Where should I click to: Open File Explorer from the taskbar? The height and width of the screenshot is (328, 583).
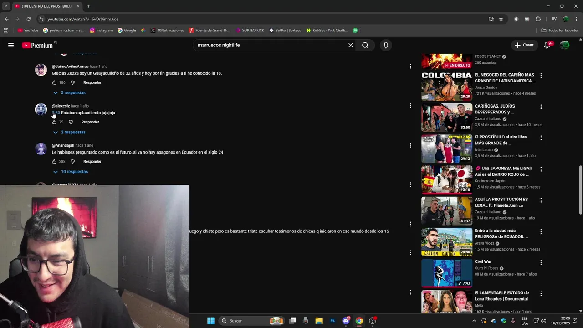[319, 321]
